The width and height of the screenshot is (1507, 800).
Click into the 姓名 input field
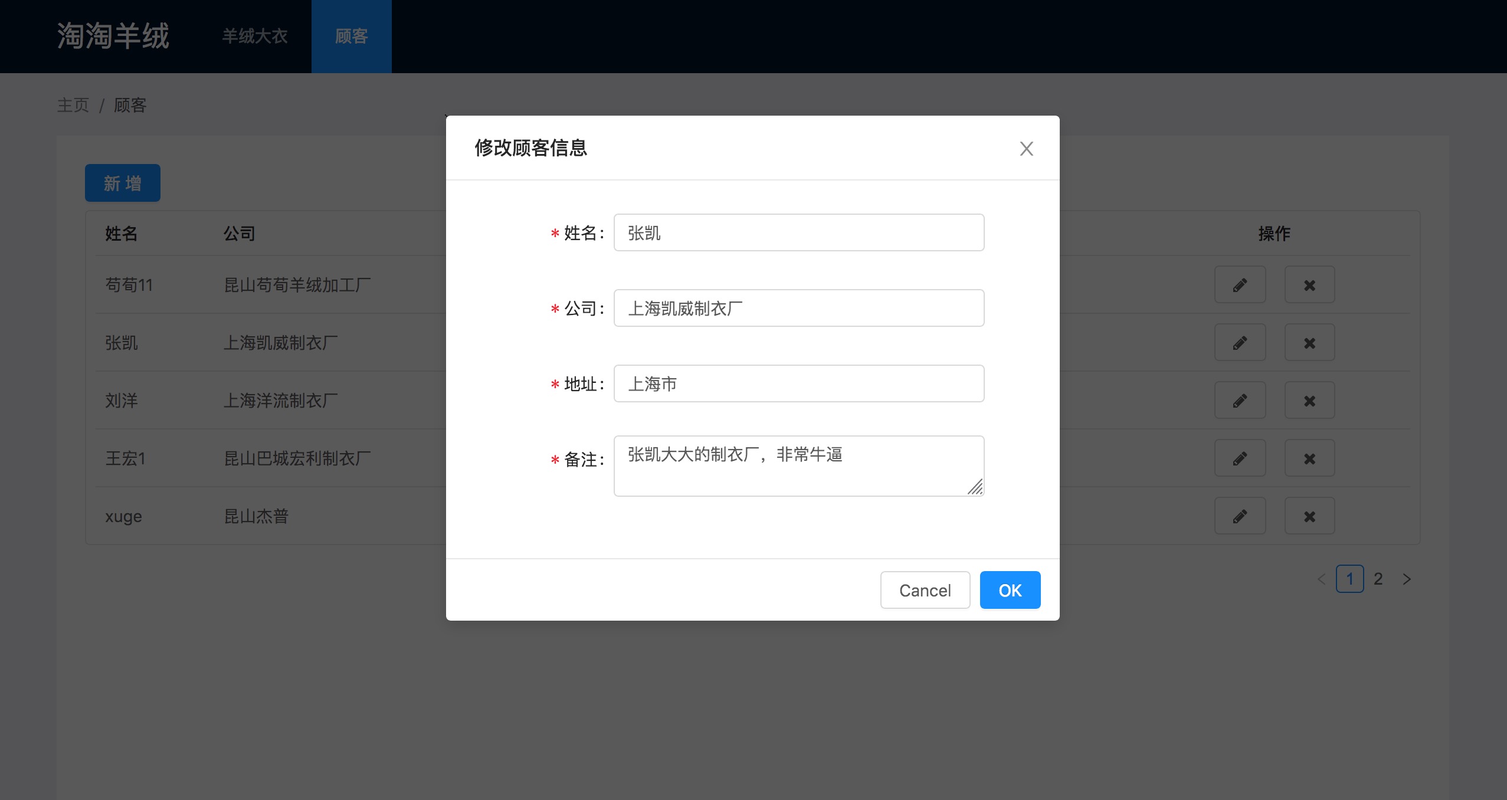click(798, 232)
